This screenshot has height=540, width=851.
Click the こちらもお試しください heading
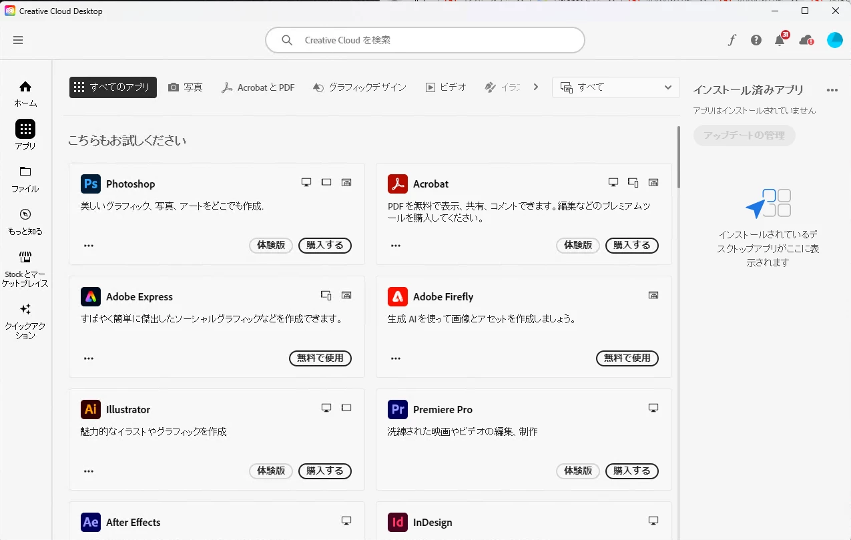127,140
